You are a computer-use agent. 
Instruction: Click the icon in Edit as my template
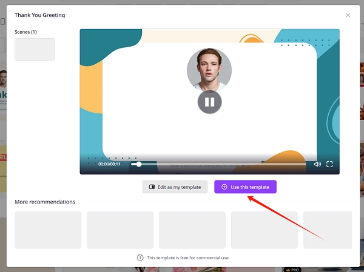click(152, 187)
